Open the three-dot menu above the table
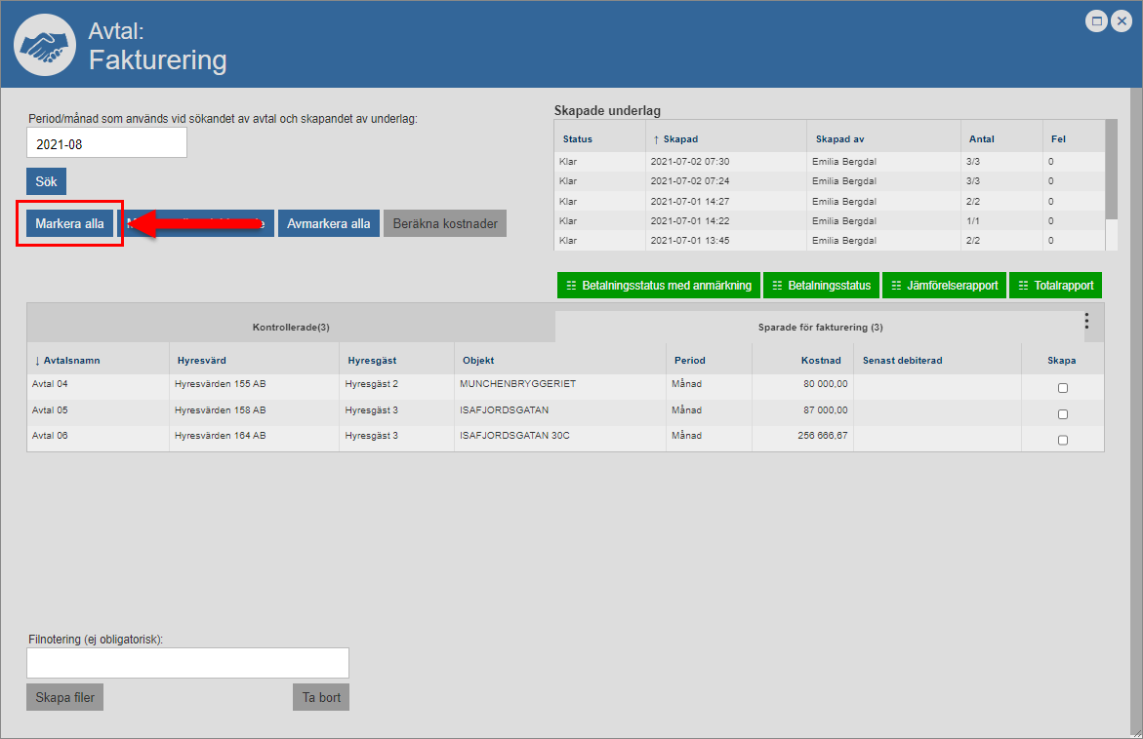The width and height of the screenshot is (1143, 739). click(1086, 322)
